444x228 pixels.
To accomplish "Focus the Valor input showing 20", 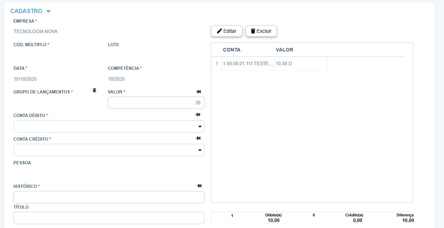I will 156,103.
